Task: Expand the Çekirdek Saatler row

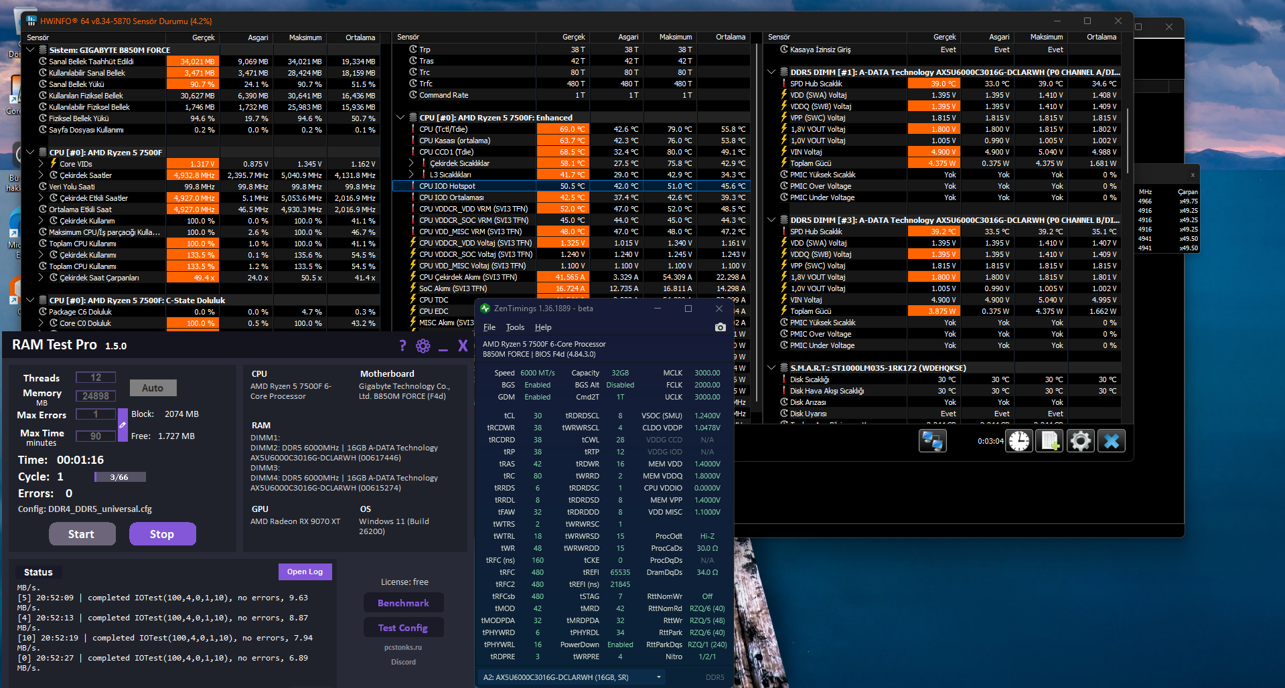Action: tap(41, 175)
